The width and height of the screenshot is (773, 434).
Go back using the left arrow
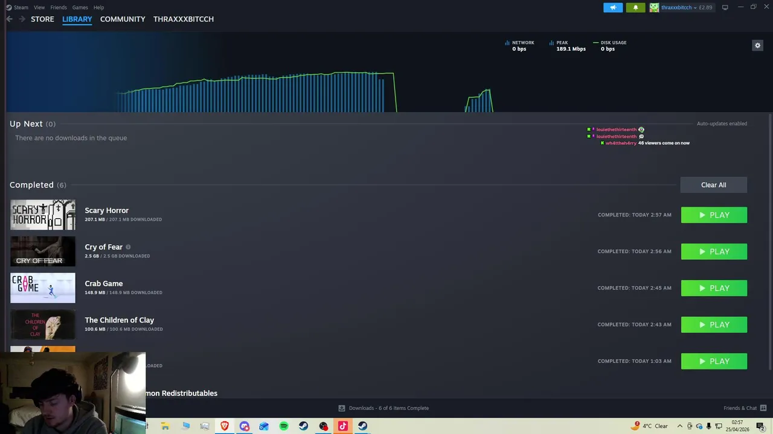tap(10, 19)
